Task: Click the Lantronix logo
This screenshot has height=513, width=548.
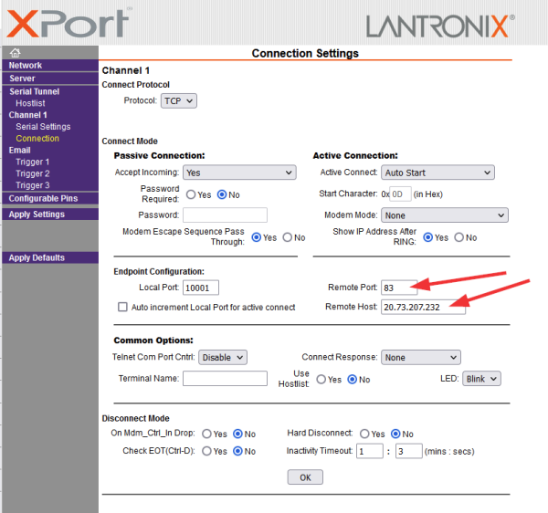Action: (440, 26)
